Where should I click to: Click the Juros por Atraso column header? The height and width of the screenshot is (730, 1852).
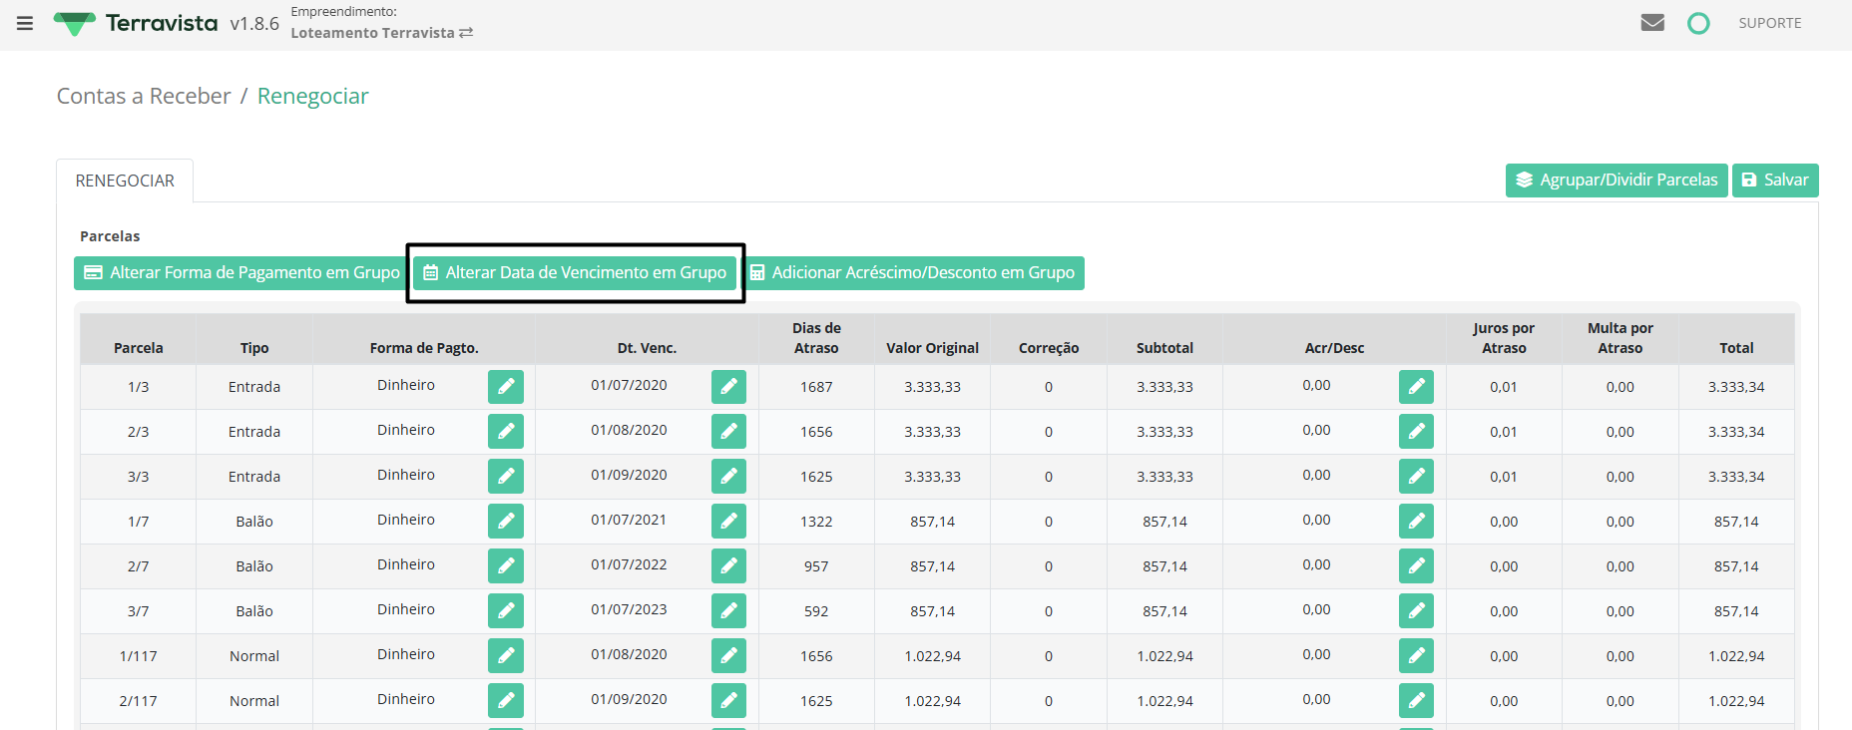point(1504,338)
